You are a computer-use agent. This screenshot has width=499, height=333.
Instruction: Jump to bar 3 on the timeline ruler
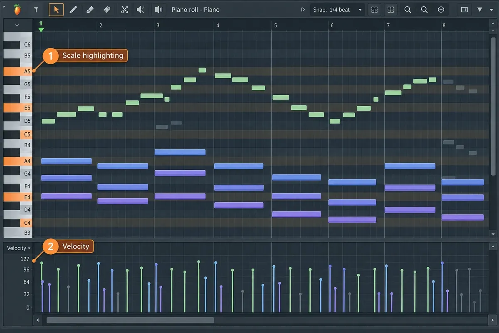(158, 25)
